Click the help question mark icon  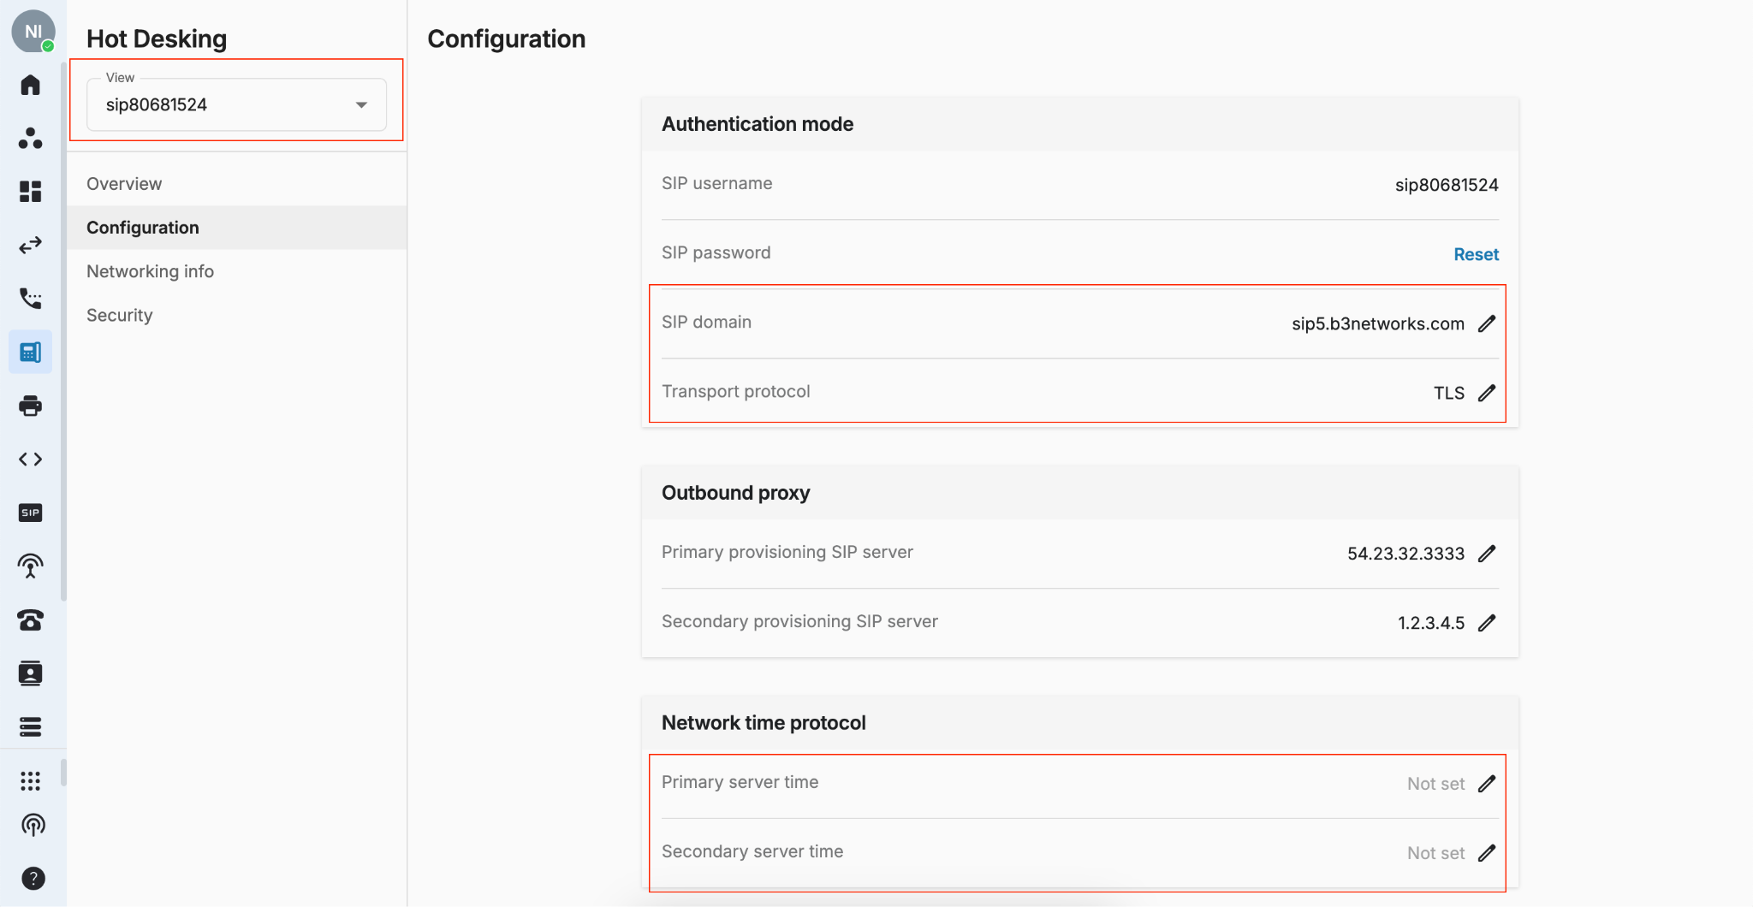tap(33, 878)
